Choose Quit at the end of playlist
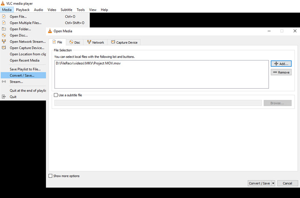Viewport: 300px width, 198px height. tap(23, 90)
